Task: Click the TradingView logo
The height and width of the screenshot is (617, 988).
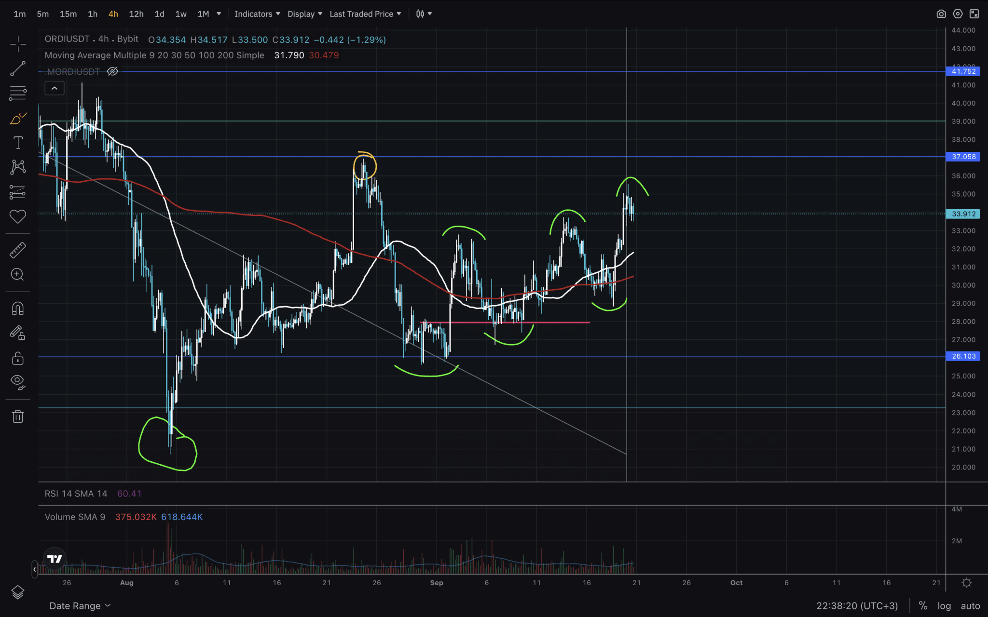Action: [x=55, y=559]
